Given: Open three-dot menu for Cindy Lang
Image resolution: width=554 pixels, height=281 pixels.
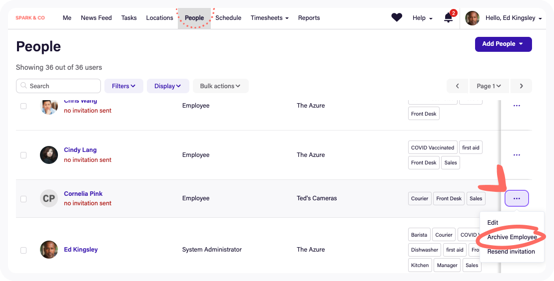Looking at the screenshot, I should click(517, 155).
